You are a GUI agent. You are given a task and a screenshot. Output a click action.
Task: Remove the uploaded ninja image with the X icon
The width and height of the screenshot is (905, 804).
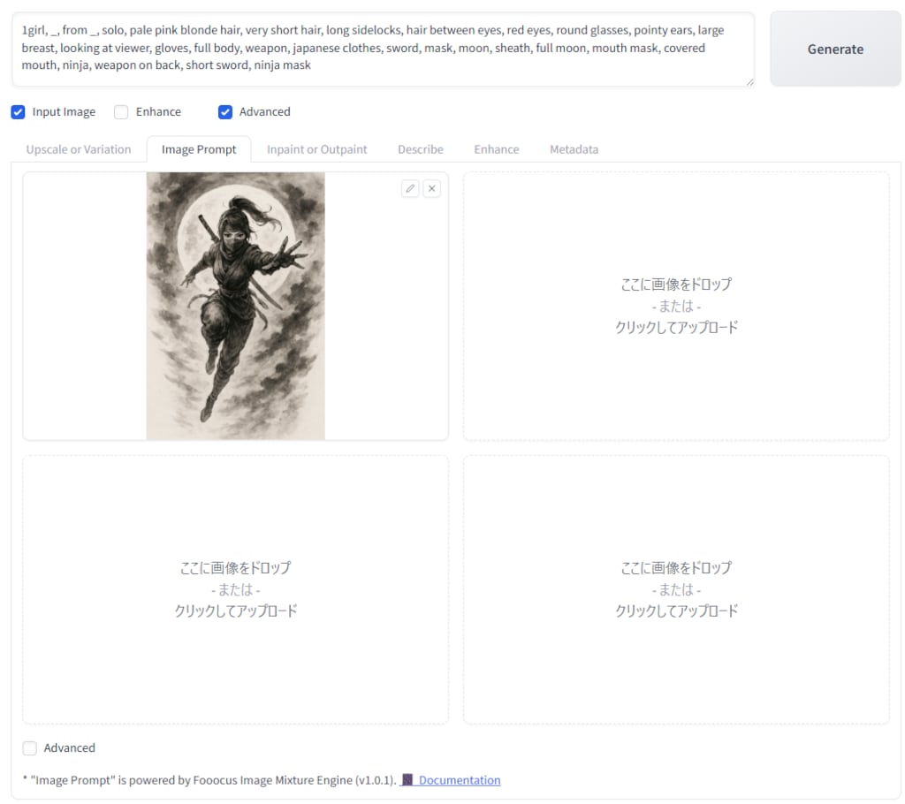pyautogui.click(x=431, y=188)
